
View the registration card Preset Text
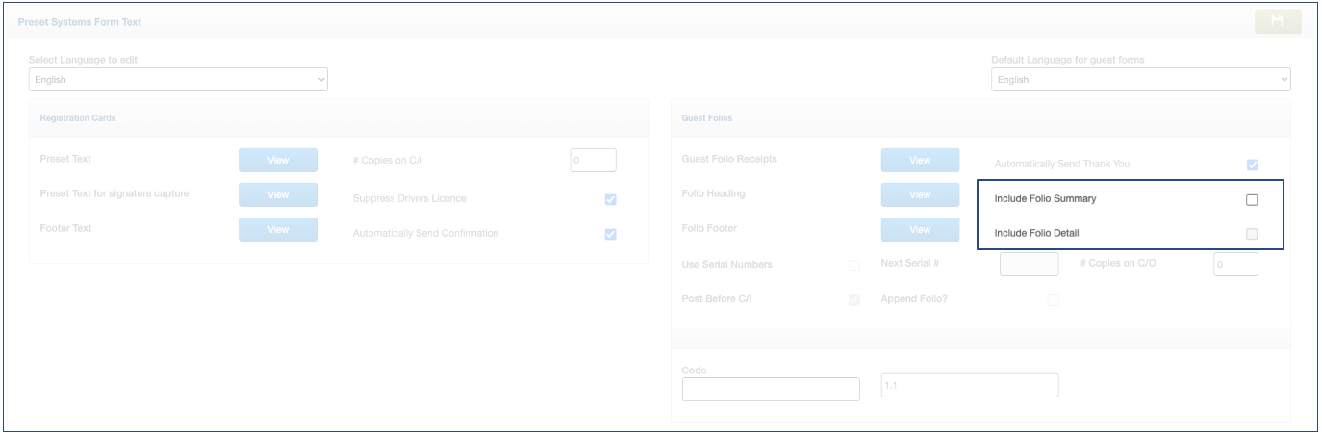[x=277, y=160]
